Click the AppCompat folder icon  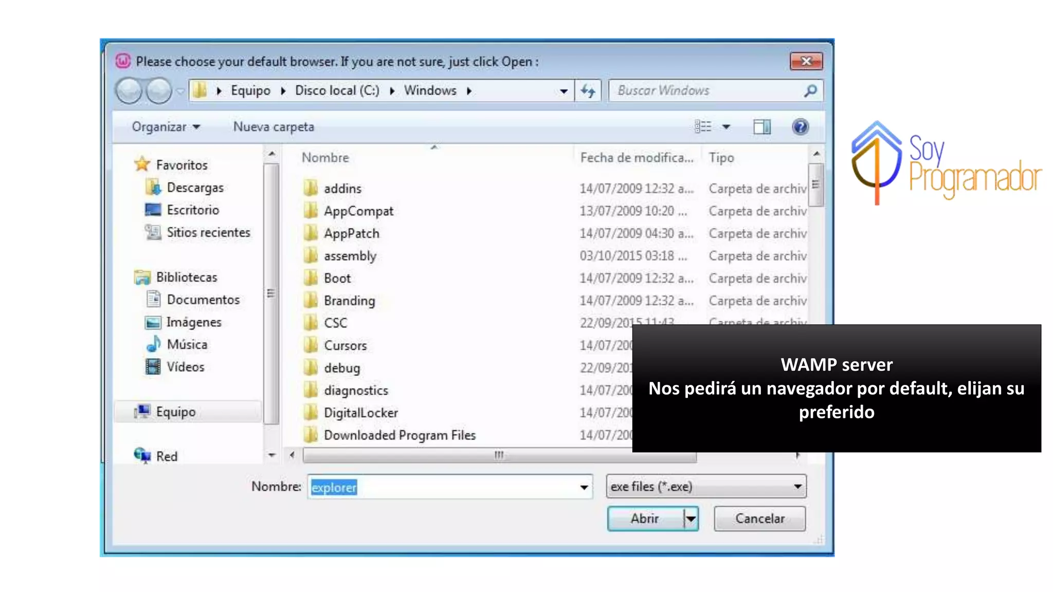(311, 211)
